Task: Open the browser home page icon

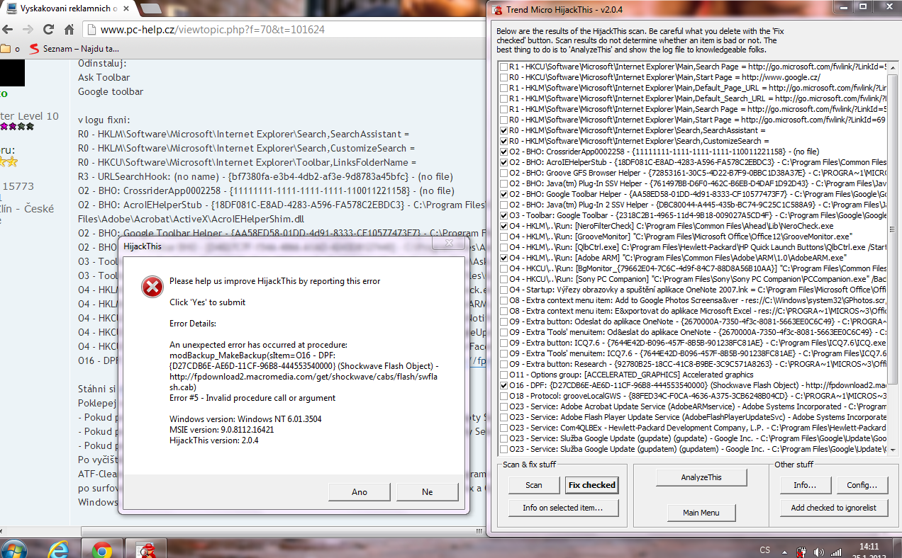Action: pos(69,30)
